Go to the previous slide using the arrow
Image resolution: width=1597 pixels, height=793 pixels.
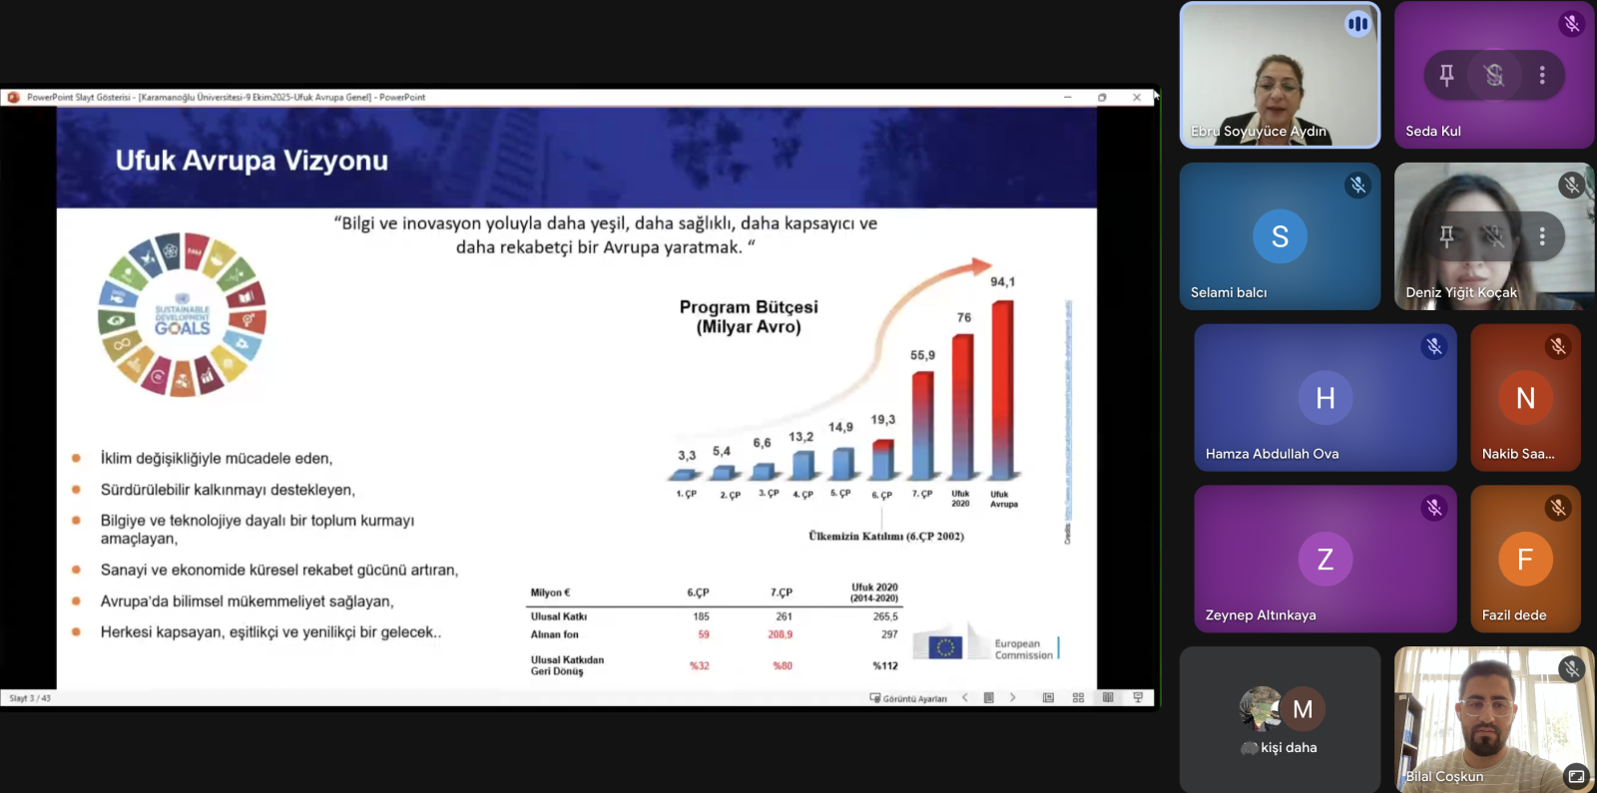965,698
